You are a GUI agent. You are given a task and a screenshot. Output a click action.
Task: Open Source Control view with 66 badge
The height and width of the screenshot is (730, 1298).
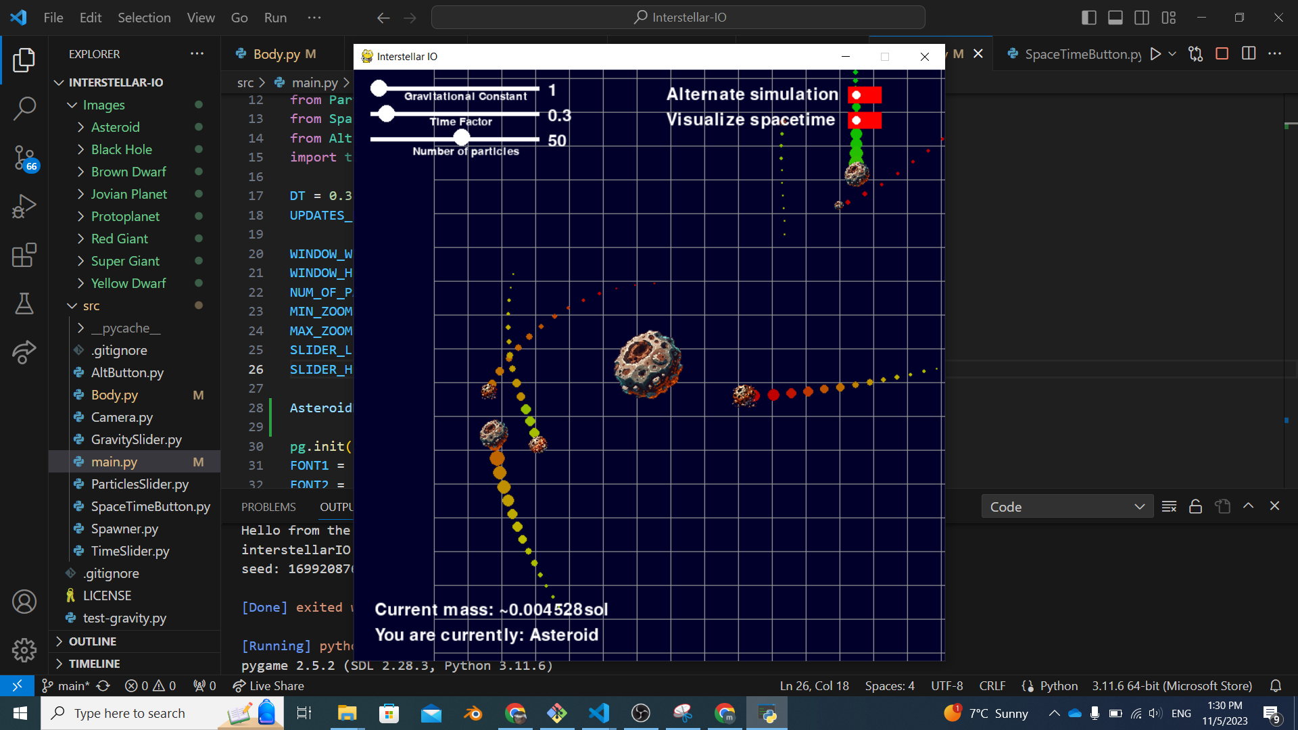pyautogui.click(x=24, y=157)
